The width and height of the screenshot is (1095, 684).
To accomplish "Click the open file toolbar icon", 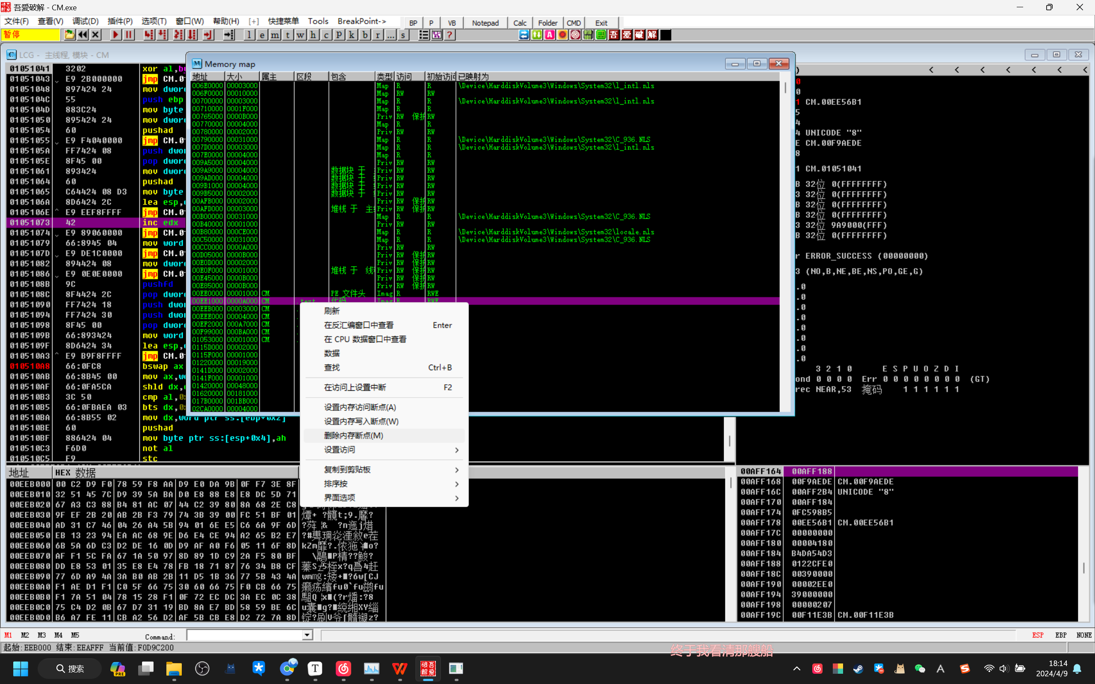I will pyautogui.click(x=69, y=35).
